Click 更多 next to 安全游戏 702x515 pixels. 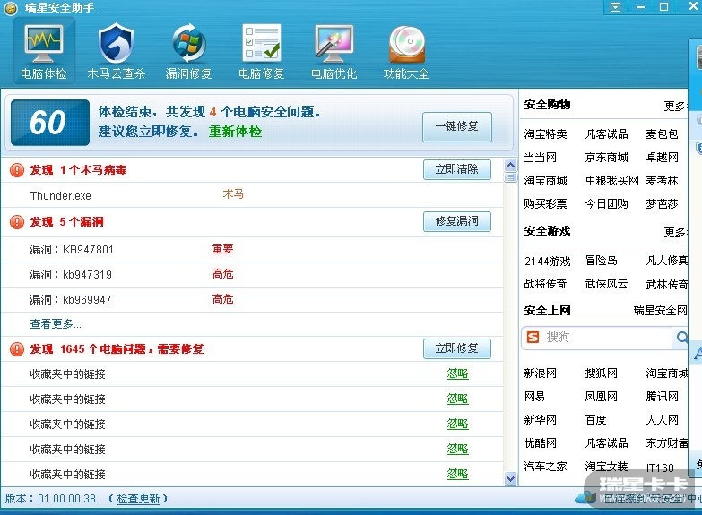coord(675,232)
